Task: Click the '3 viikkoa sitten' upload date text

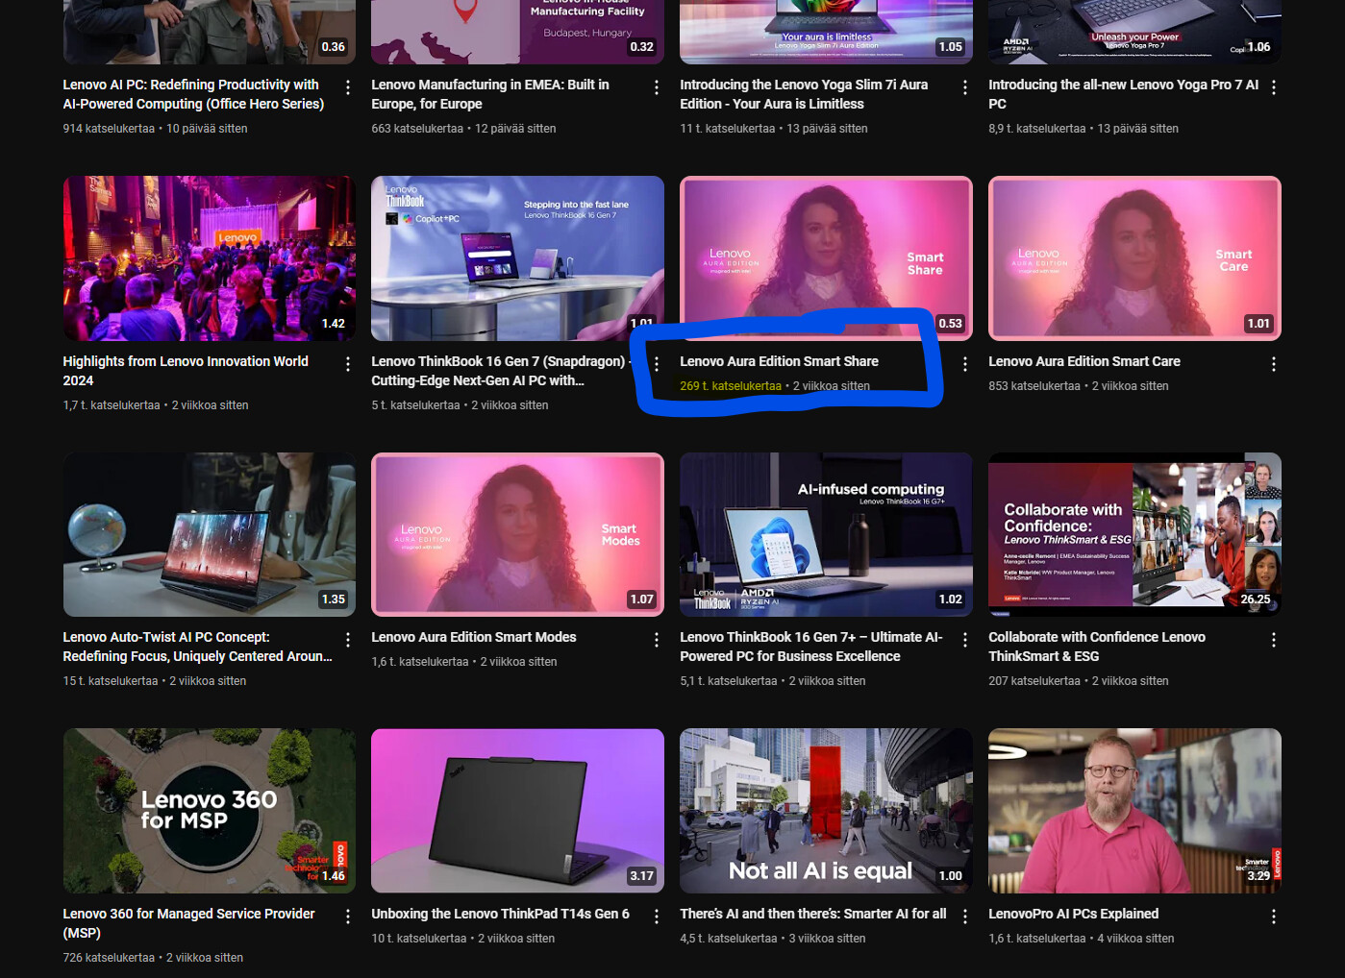Action: pos(827,939)
